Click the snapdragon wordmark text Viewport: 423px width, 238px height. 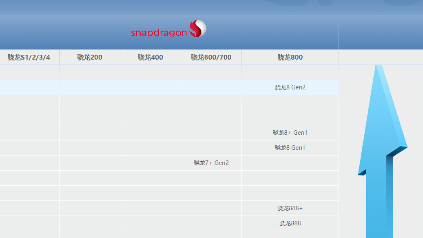(158, 33)
